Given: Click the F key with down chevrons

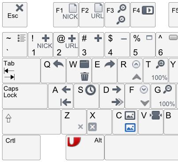Looking at the screenshot, I should point(137,96).
